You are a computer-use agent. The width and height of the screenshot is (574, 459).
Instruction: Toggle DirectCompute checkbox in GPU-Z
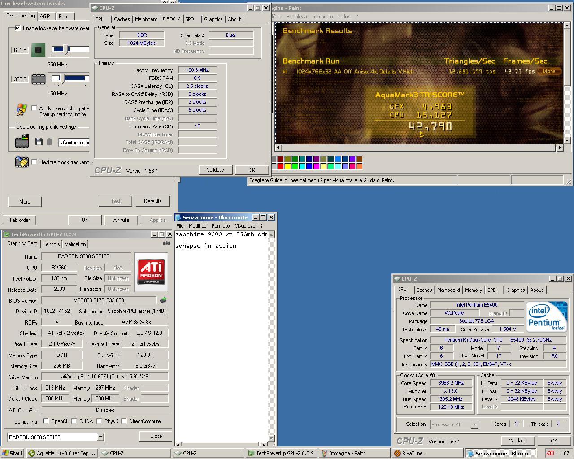[x=124, y=421]
